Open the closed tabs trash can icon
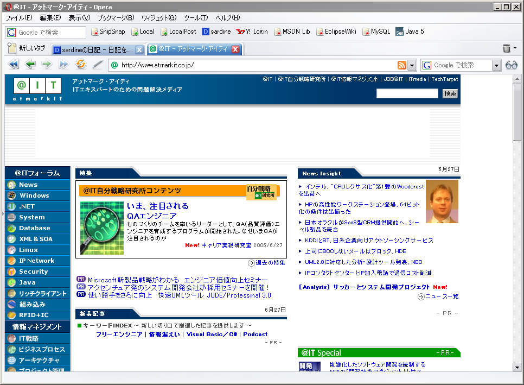 (x=507, y=48)
